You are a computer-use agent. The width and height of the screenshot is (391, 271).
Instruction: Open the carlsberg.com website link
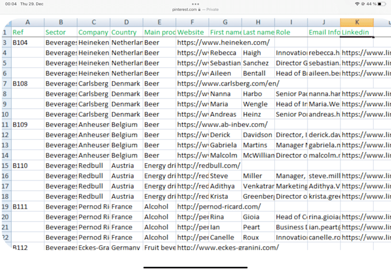click(228, 83)
